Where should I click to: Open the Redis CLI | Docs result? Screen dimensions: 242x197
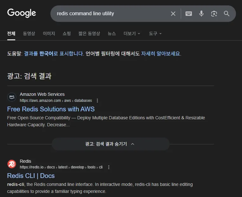pos(31,176)
